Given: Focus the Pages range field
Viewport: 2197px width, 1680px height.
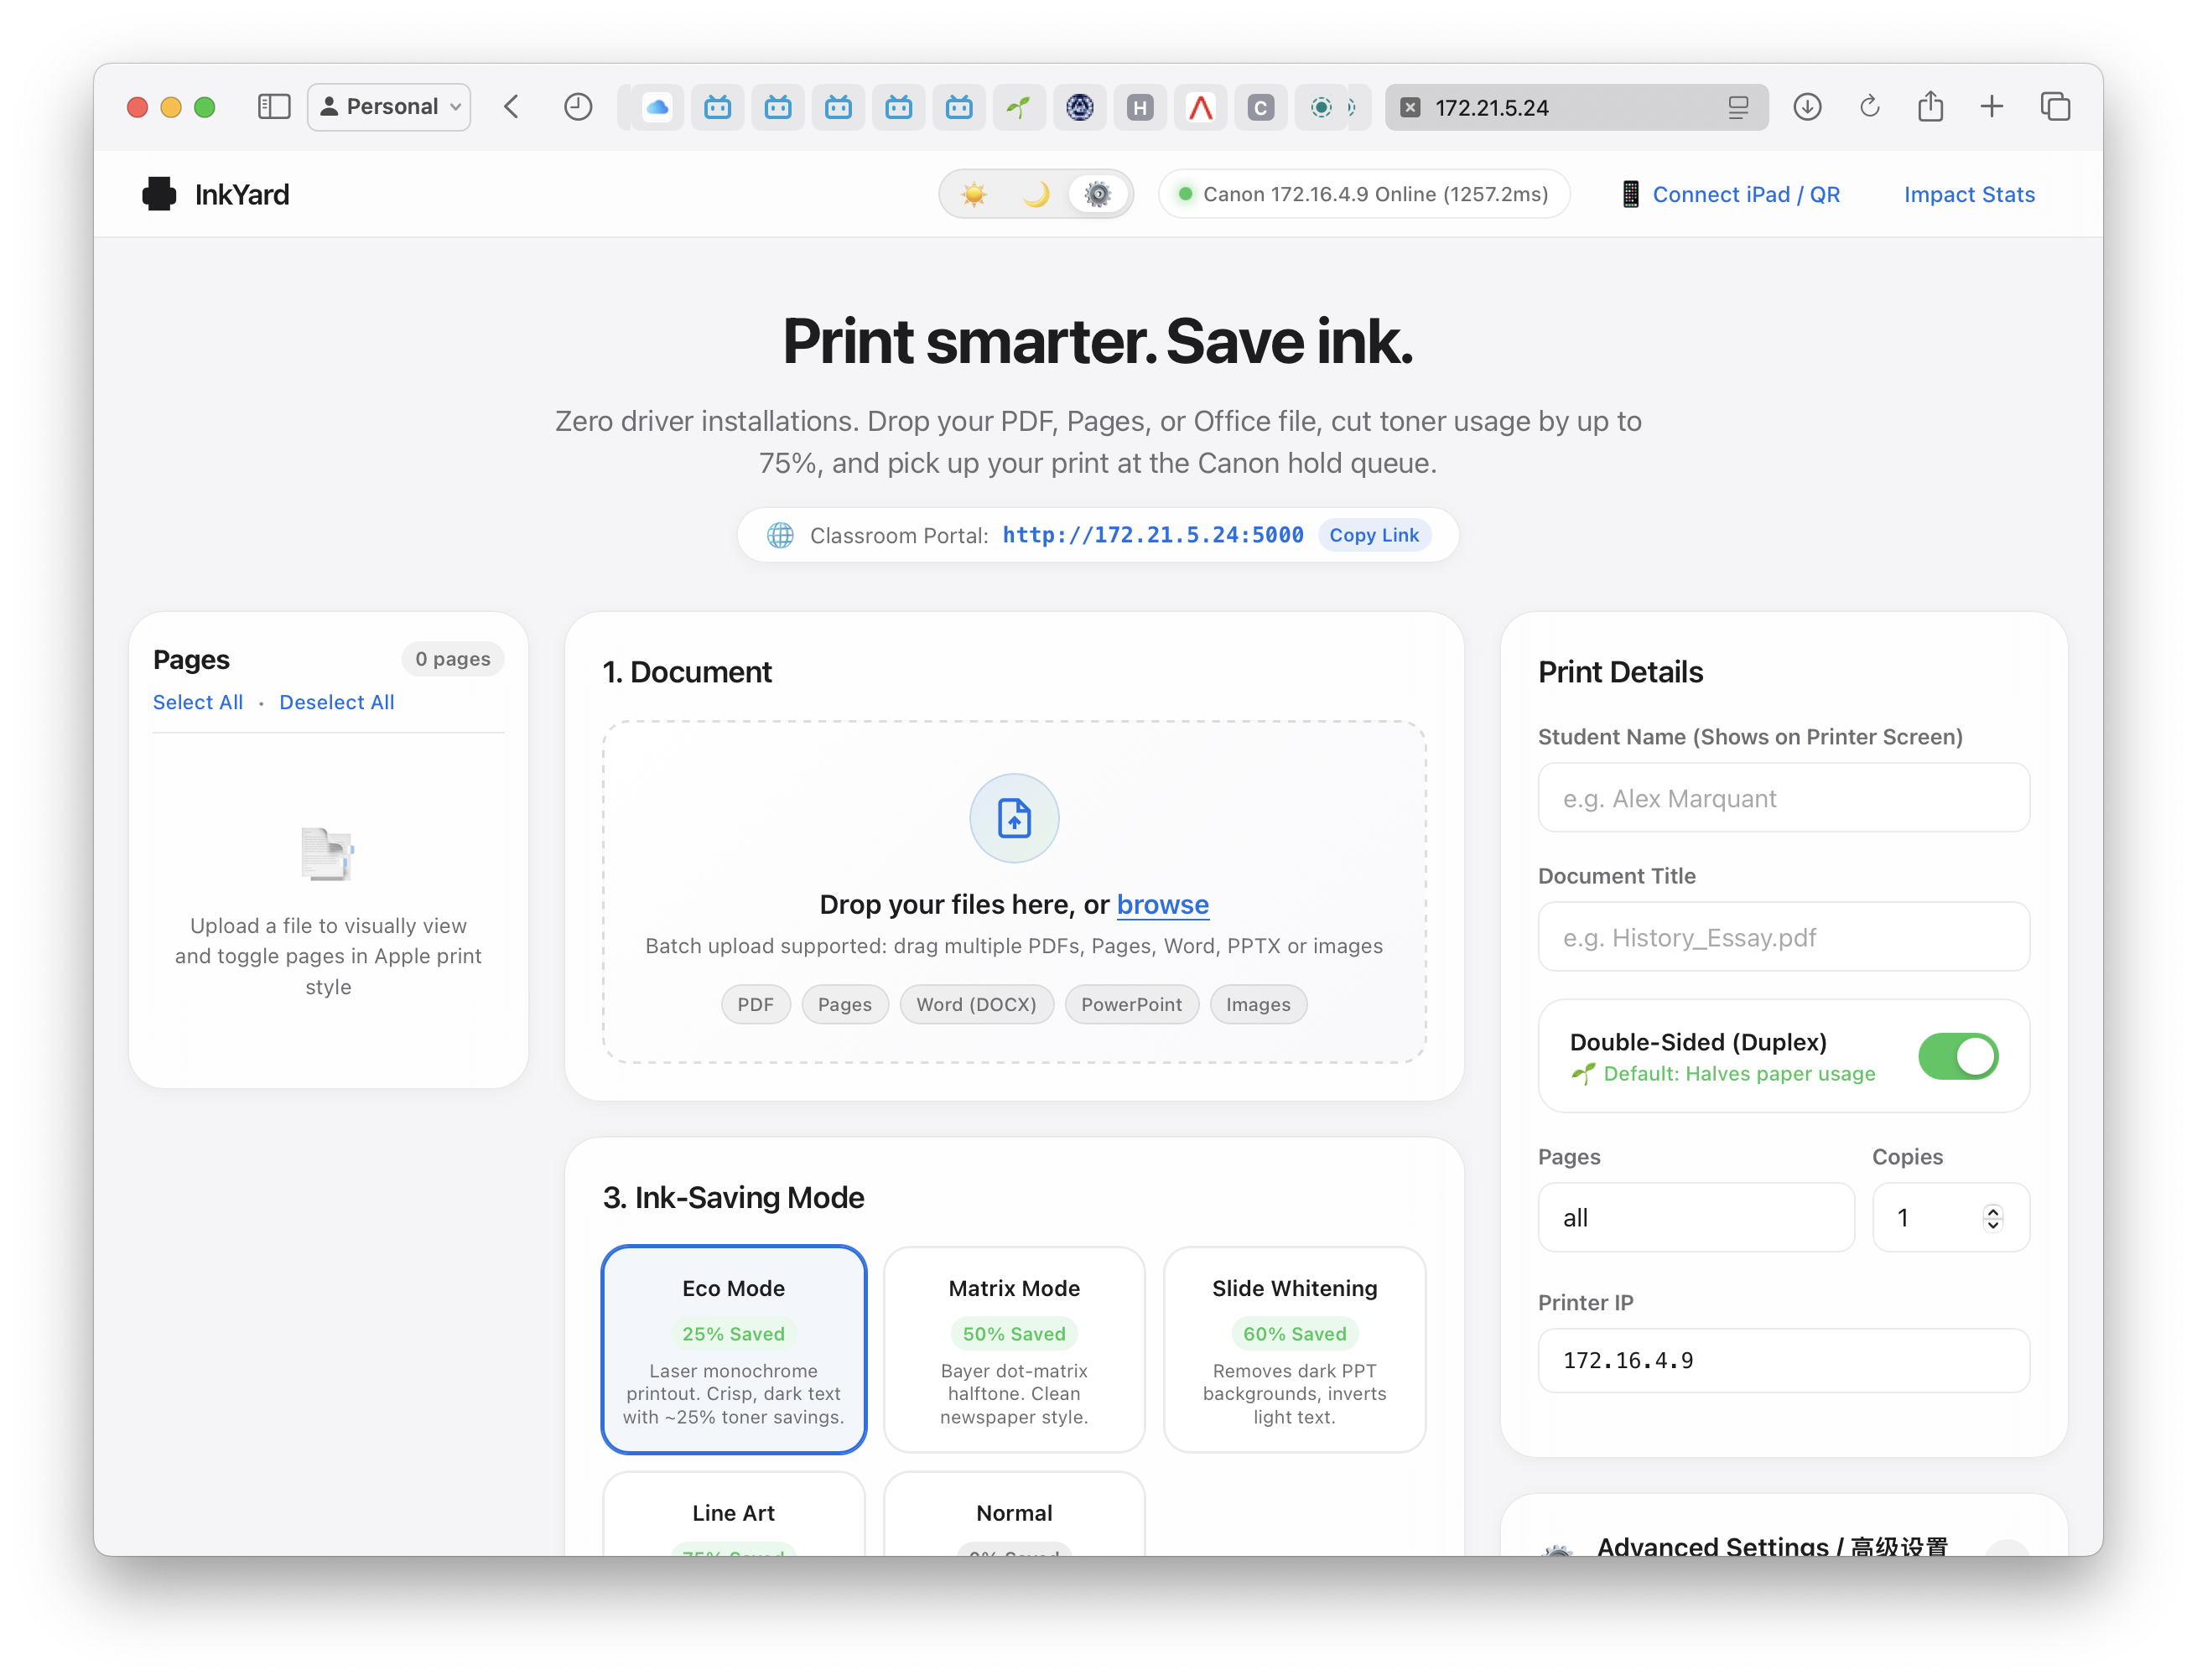Looking at the screenshot, I should pyautogui.click(x=1695, y=1218).
